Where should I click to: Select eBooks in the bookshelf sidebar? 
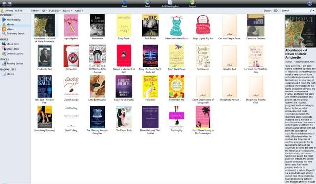8,24
